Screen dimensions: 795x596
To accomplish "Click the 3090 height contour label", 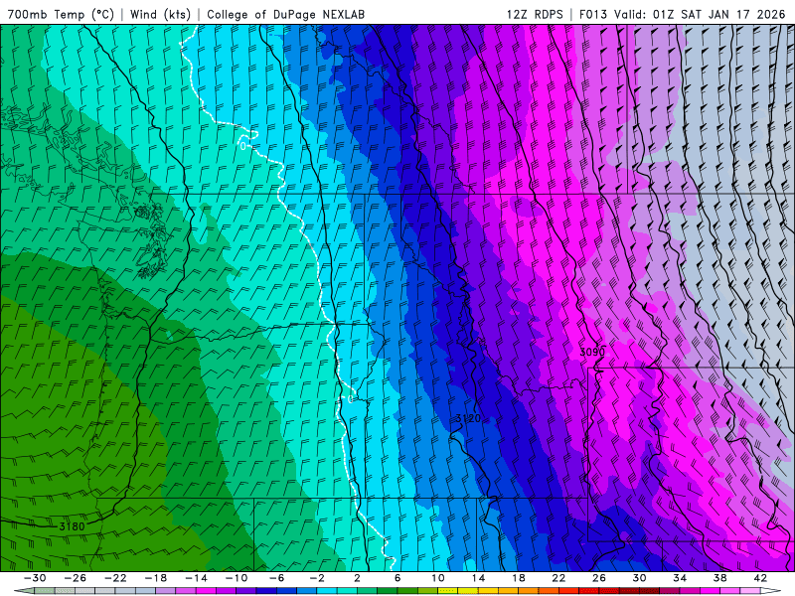I will 592,352.
